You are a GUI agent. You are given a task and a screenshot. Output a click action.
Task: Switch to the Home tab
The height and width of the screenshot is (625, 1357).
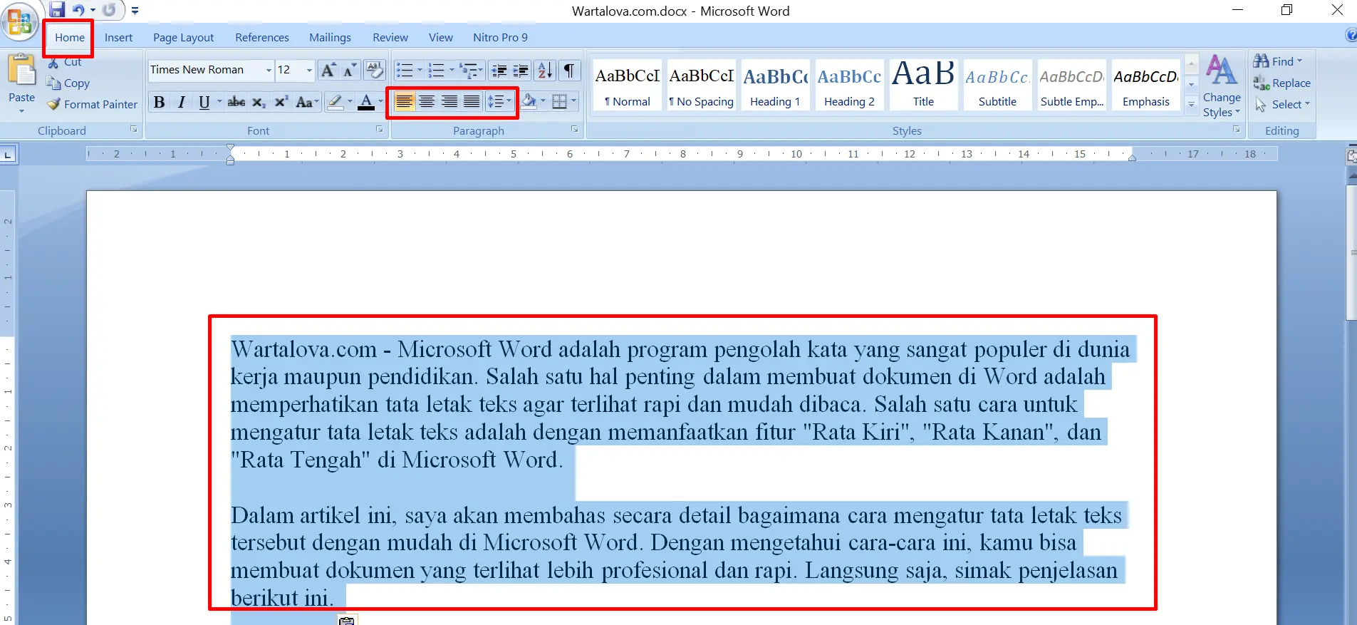click(x=70, y=37)
